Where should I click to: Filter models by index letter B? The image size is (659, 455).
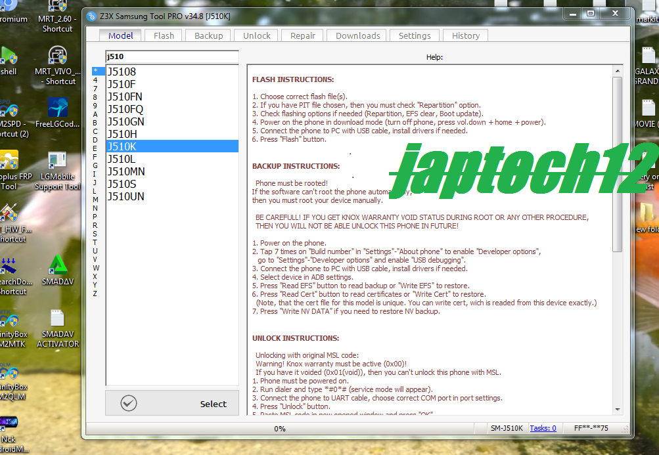pos(95,123)
